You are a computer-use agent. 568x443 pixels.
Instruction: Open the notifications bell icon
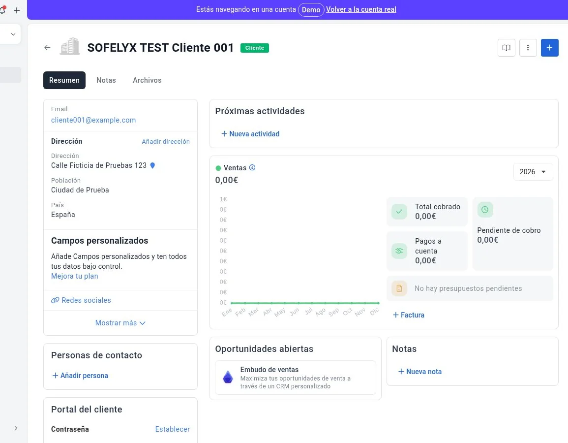(2, 10)
